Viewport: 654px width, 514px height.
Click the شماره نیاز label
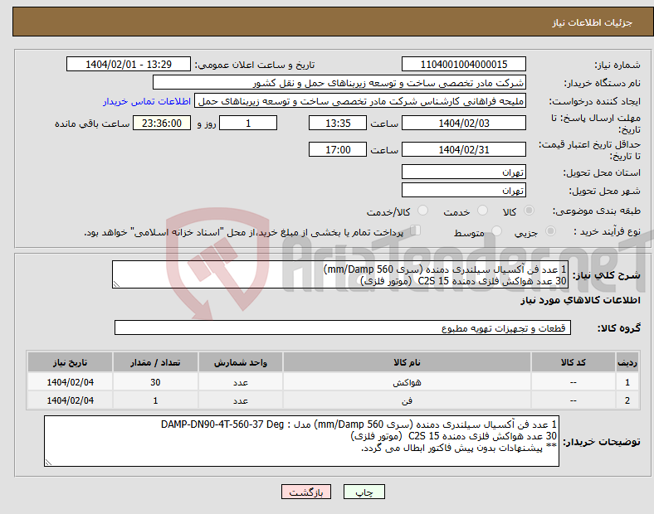click(x=617, y=65)
